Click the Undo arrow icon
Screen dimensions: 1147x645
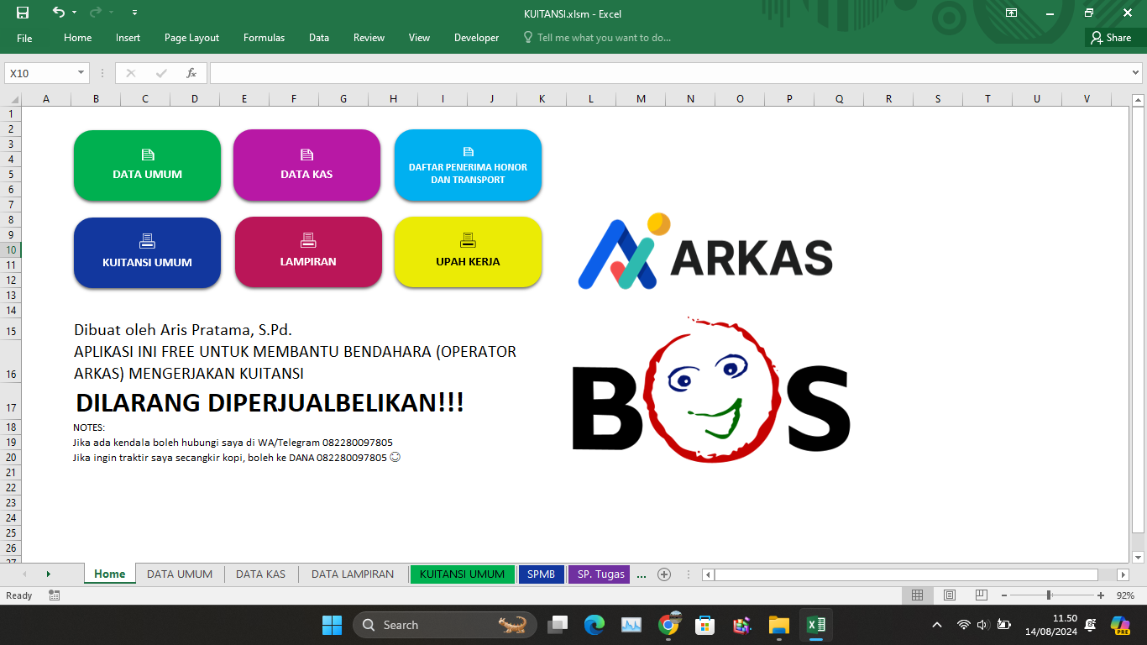pyautogui.click(x=58, y=13)
